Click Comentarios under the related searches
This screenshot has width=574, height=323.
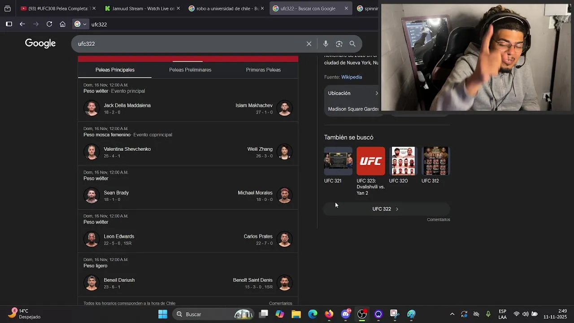pyautogui.click(x=439, y=220)
